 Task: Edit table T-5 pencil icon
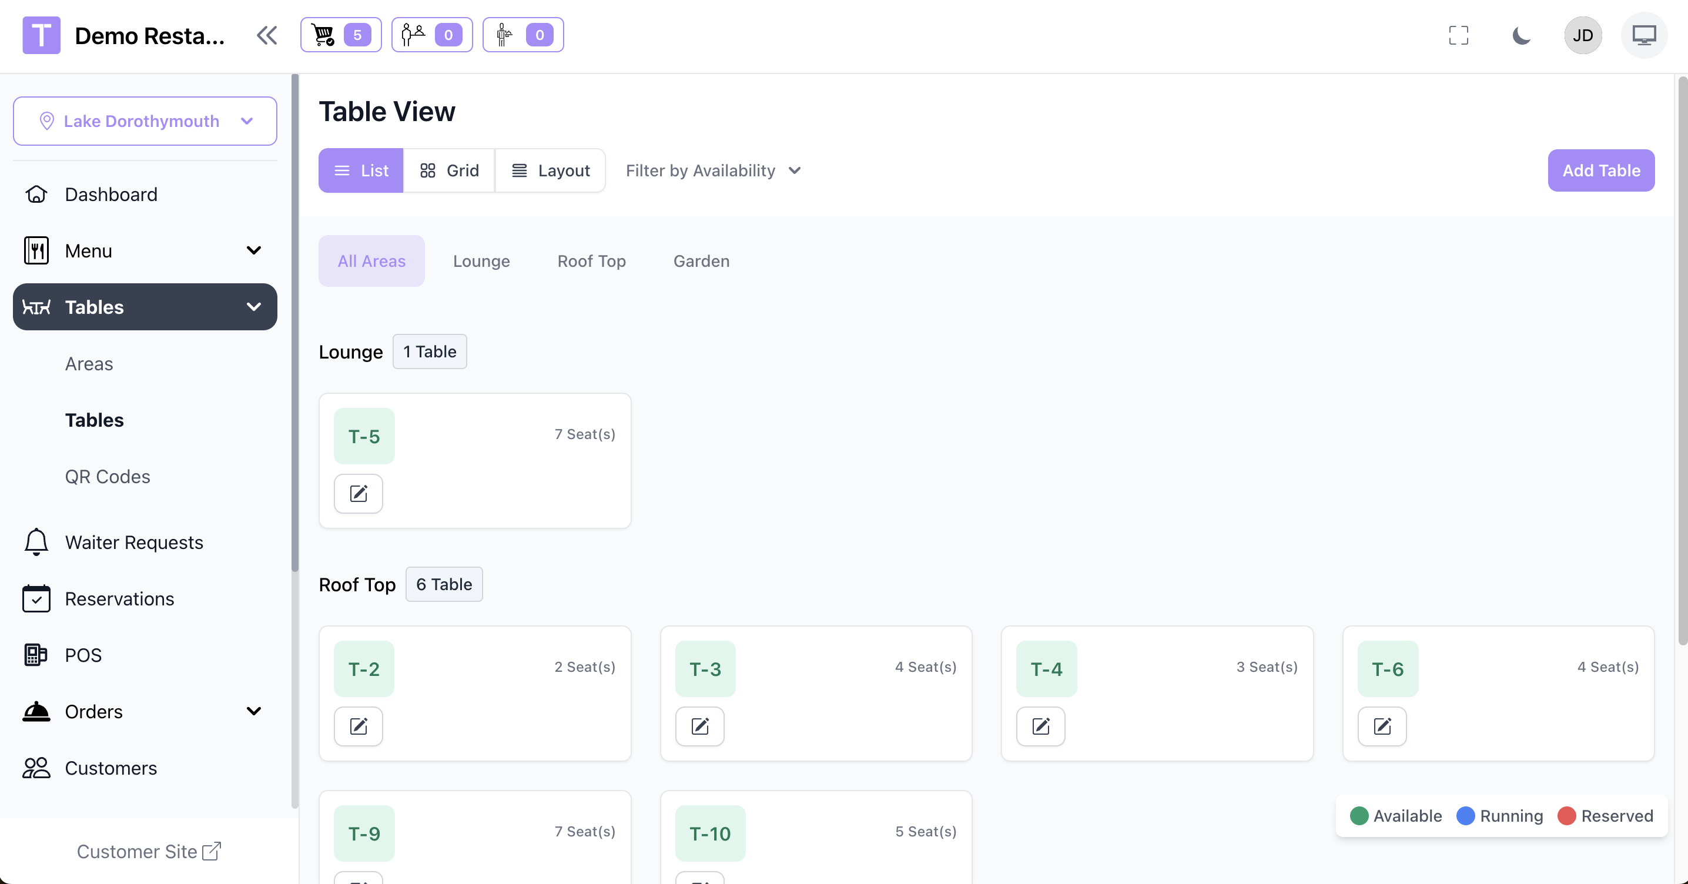pos(359,494)
